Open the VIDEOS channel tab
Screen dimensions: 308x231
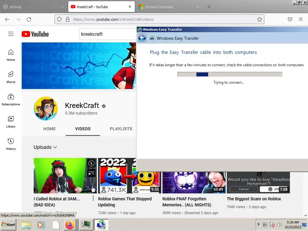point(83,129)
